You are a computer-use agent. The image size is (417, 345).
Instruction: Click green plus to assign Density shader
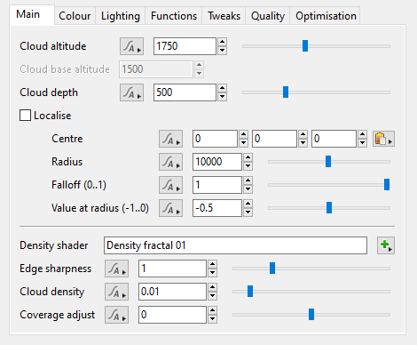386,245
